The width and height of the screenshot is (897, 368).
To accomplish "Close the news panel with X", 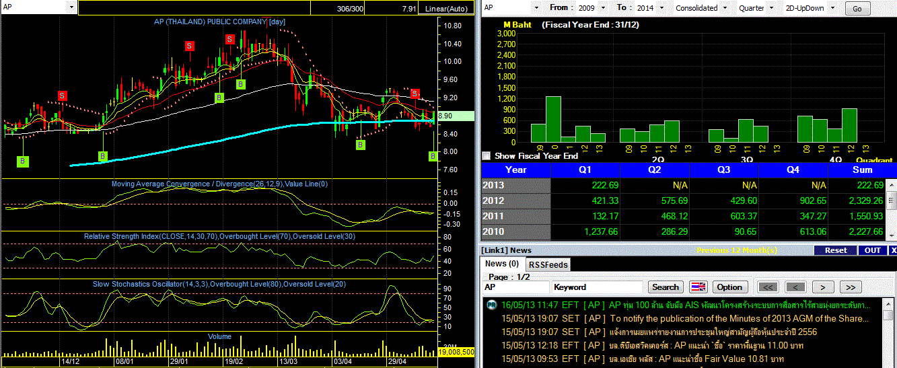I will 893,250.
